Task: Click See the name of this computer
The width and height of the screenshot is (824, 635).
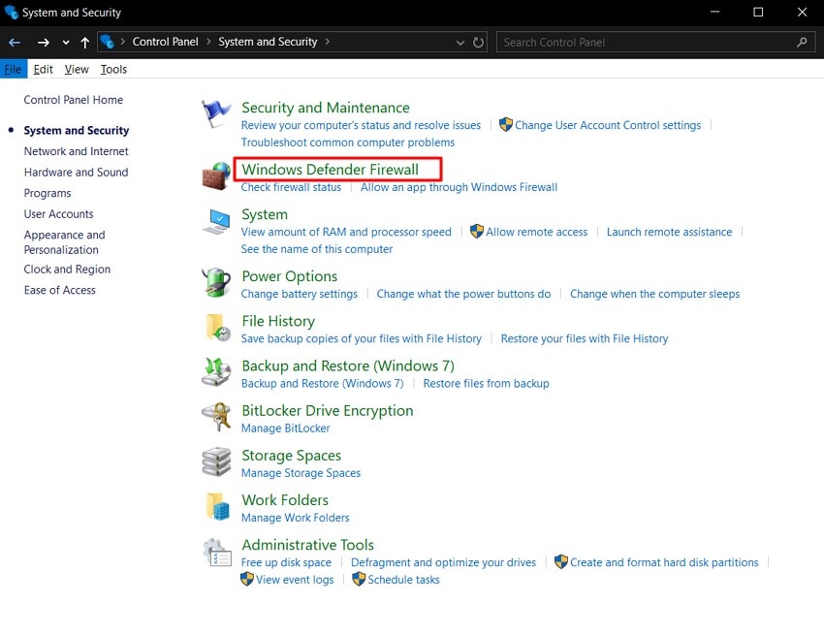Action: tap(317, 249)
